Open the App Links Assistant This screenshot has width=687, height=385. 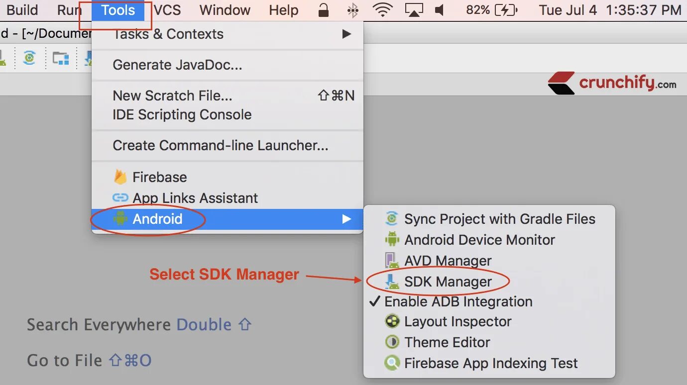click(x=195, y=198)
